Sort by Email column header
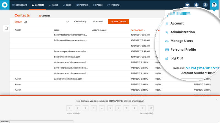The image size is (220, 123). 57,30
